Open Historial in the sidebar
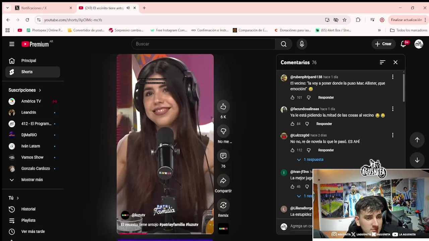 (33, 209)
